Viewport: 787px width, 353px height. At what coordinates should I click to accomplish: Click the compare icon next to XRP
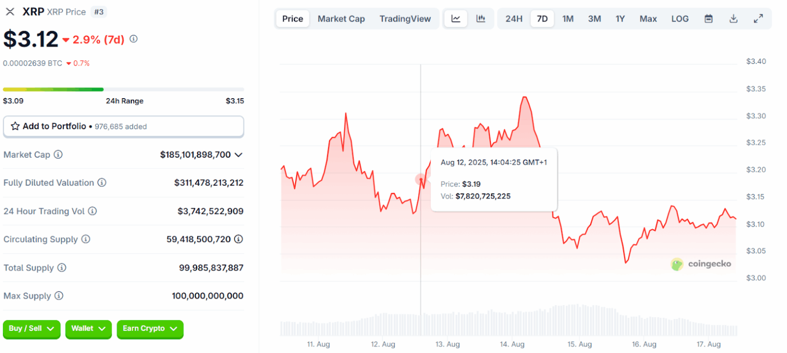coord(10,11)
